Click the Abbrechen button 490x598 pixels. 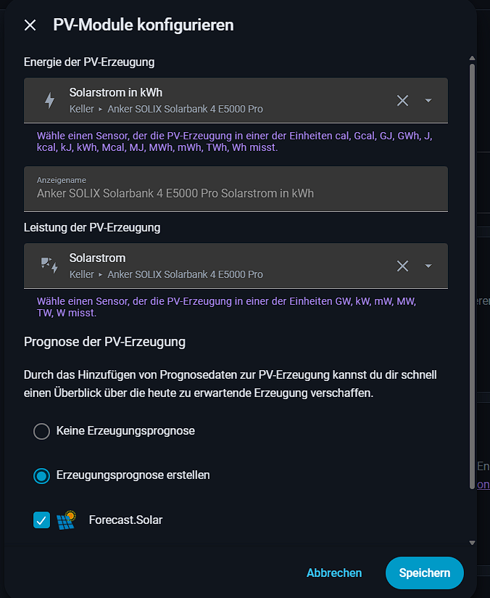coord(334,573)
